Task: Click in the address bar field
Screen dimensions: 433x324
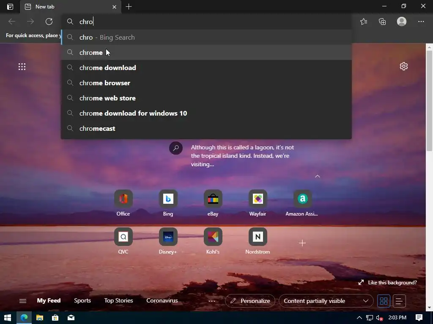Action: pyautogui.click(x=206, y=22)
